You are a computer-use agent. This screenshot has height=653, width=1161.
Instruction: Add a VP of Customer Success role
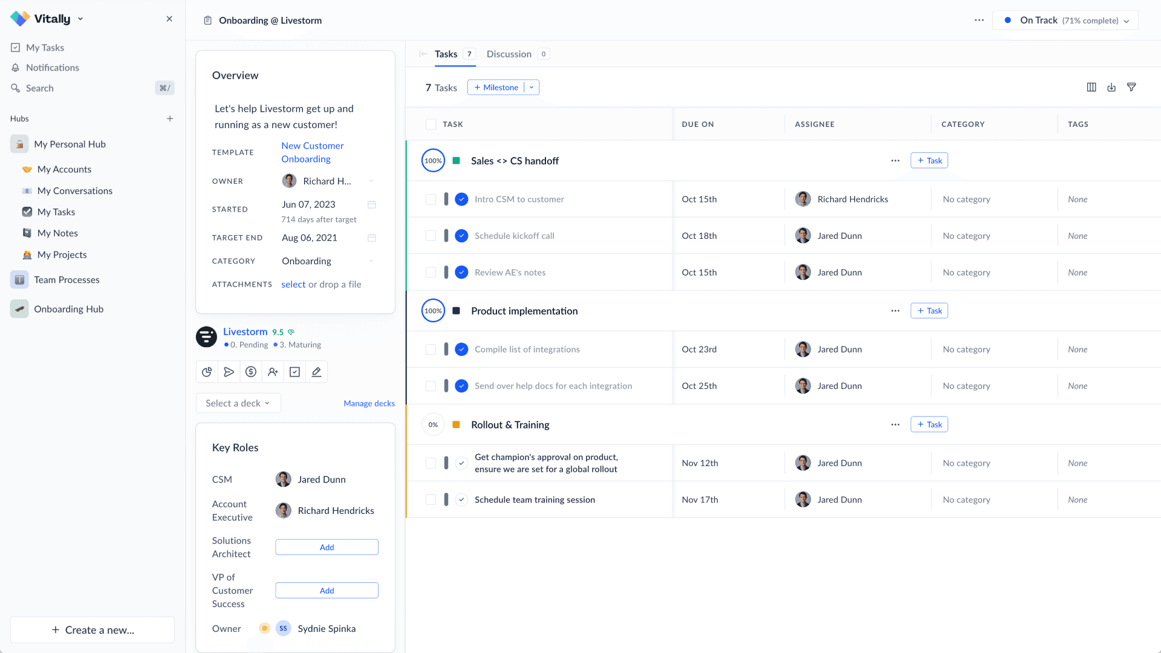[x=327, y=591]
